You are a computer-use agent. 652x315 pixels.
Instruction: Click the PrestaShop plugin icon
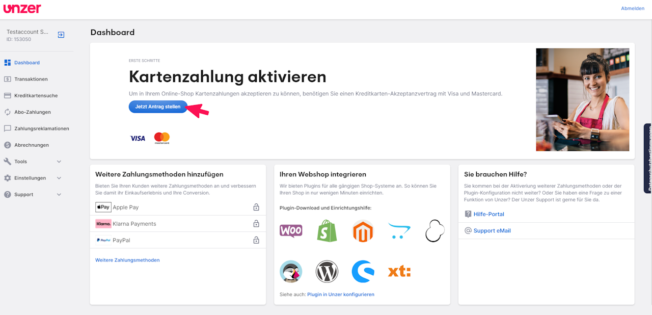[291, 272]
